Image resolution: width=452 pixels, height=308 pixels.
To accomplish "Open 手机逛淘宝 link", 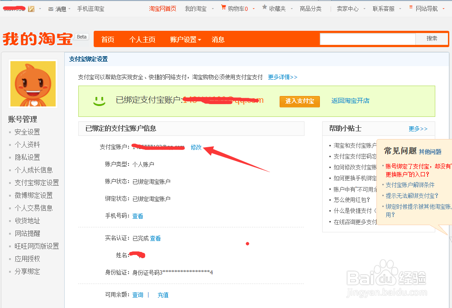I will coord(90,9).
